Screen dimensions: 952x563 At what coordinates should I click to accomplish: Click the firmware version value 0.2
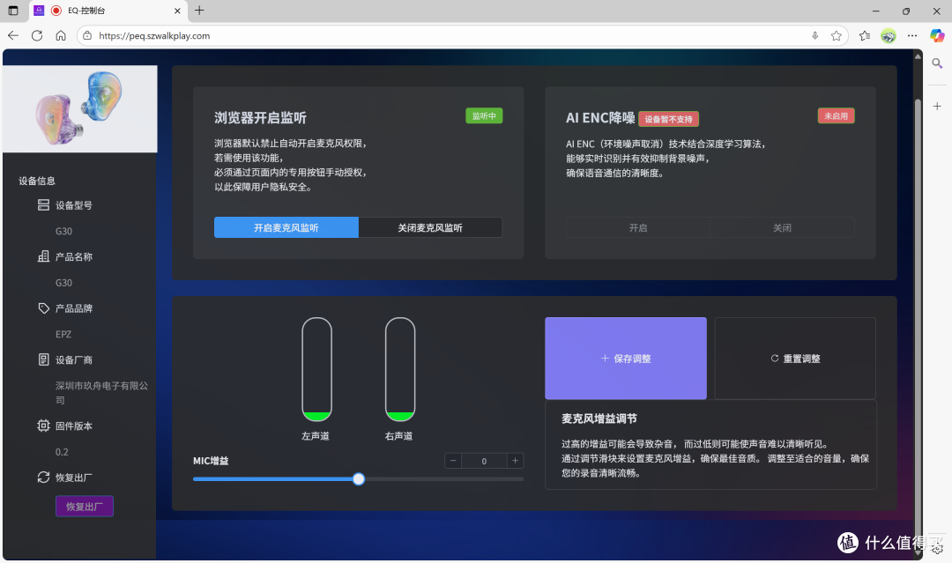[62, 452]
